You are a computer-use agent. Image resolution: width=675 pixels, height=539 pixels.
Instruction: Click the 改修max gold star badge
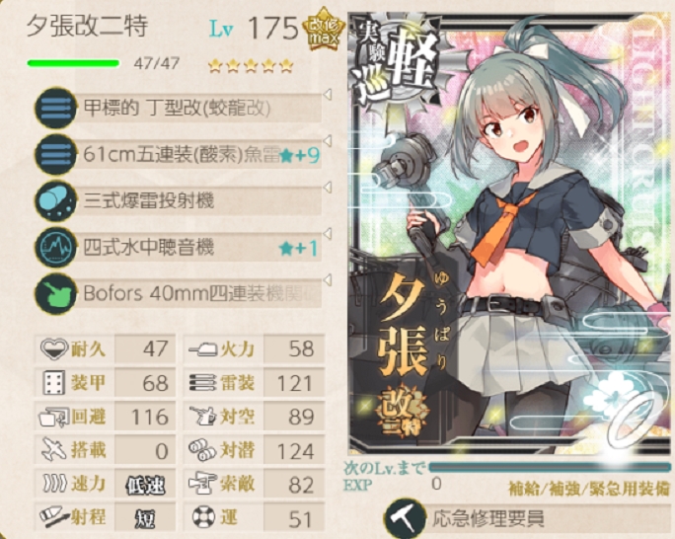(x=324, y=30)
